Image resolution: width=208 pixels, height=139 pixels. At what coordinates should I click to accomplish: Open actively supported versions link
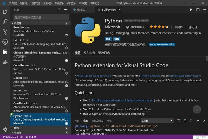coord(185,76)
